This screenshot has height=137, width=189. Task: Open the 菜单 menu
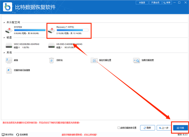click(x=167, y=3)
